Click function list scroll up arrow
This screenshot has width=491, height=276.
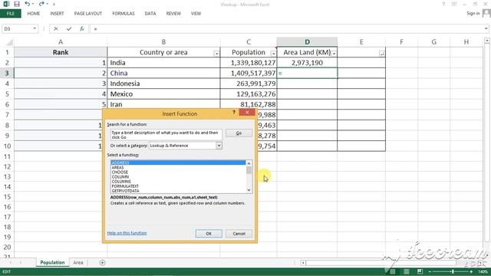(x=249, y=163)
